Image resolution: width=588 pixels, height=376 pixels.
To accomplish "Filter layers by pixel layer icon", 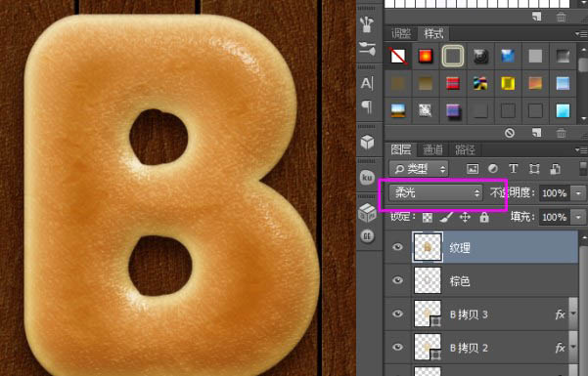I will (473, 169).
